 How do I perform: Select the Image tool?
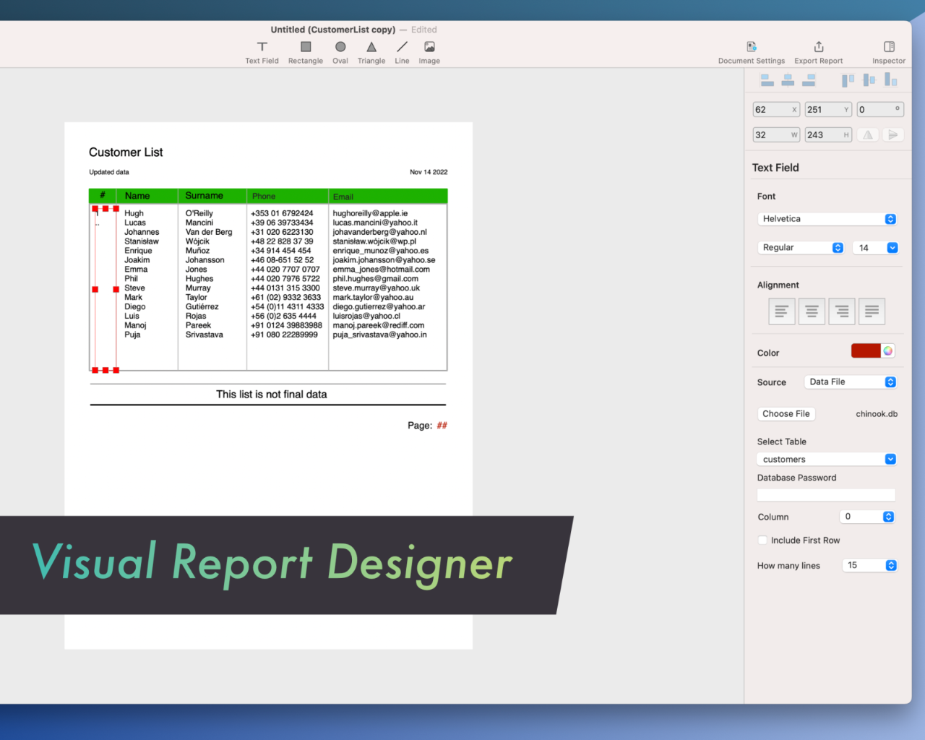click(429, 52)
